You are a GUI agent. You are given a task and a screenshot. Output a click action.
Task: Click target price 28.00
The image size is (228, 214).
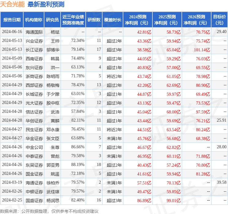coord(222,147)
